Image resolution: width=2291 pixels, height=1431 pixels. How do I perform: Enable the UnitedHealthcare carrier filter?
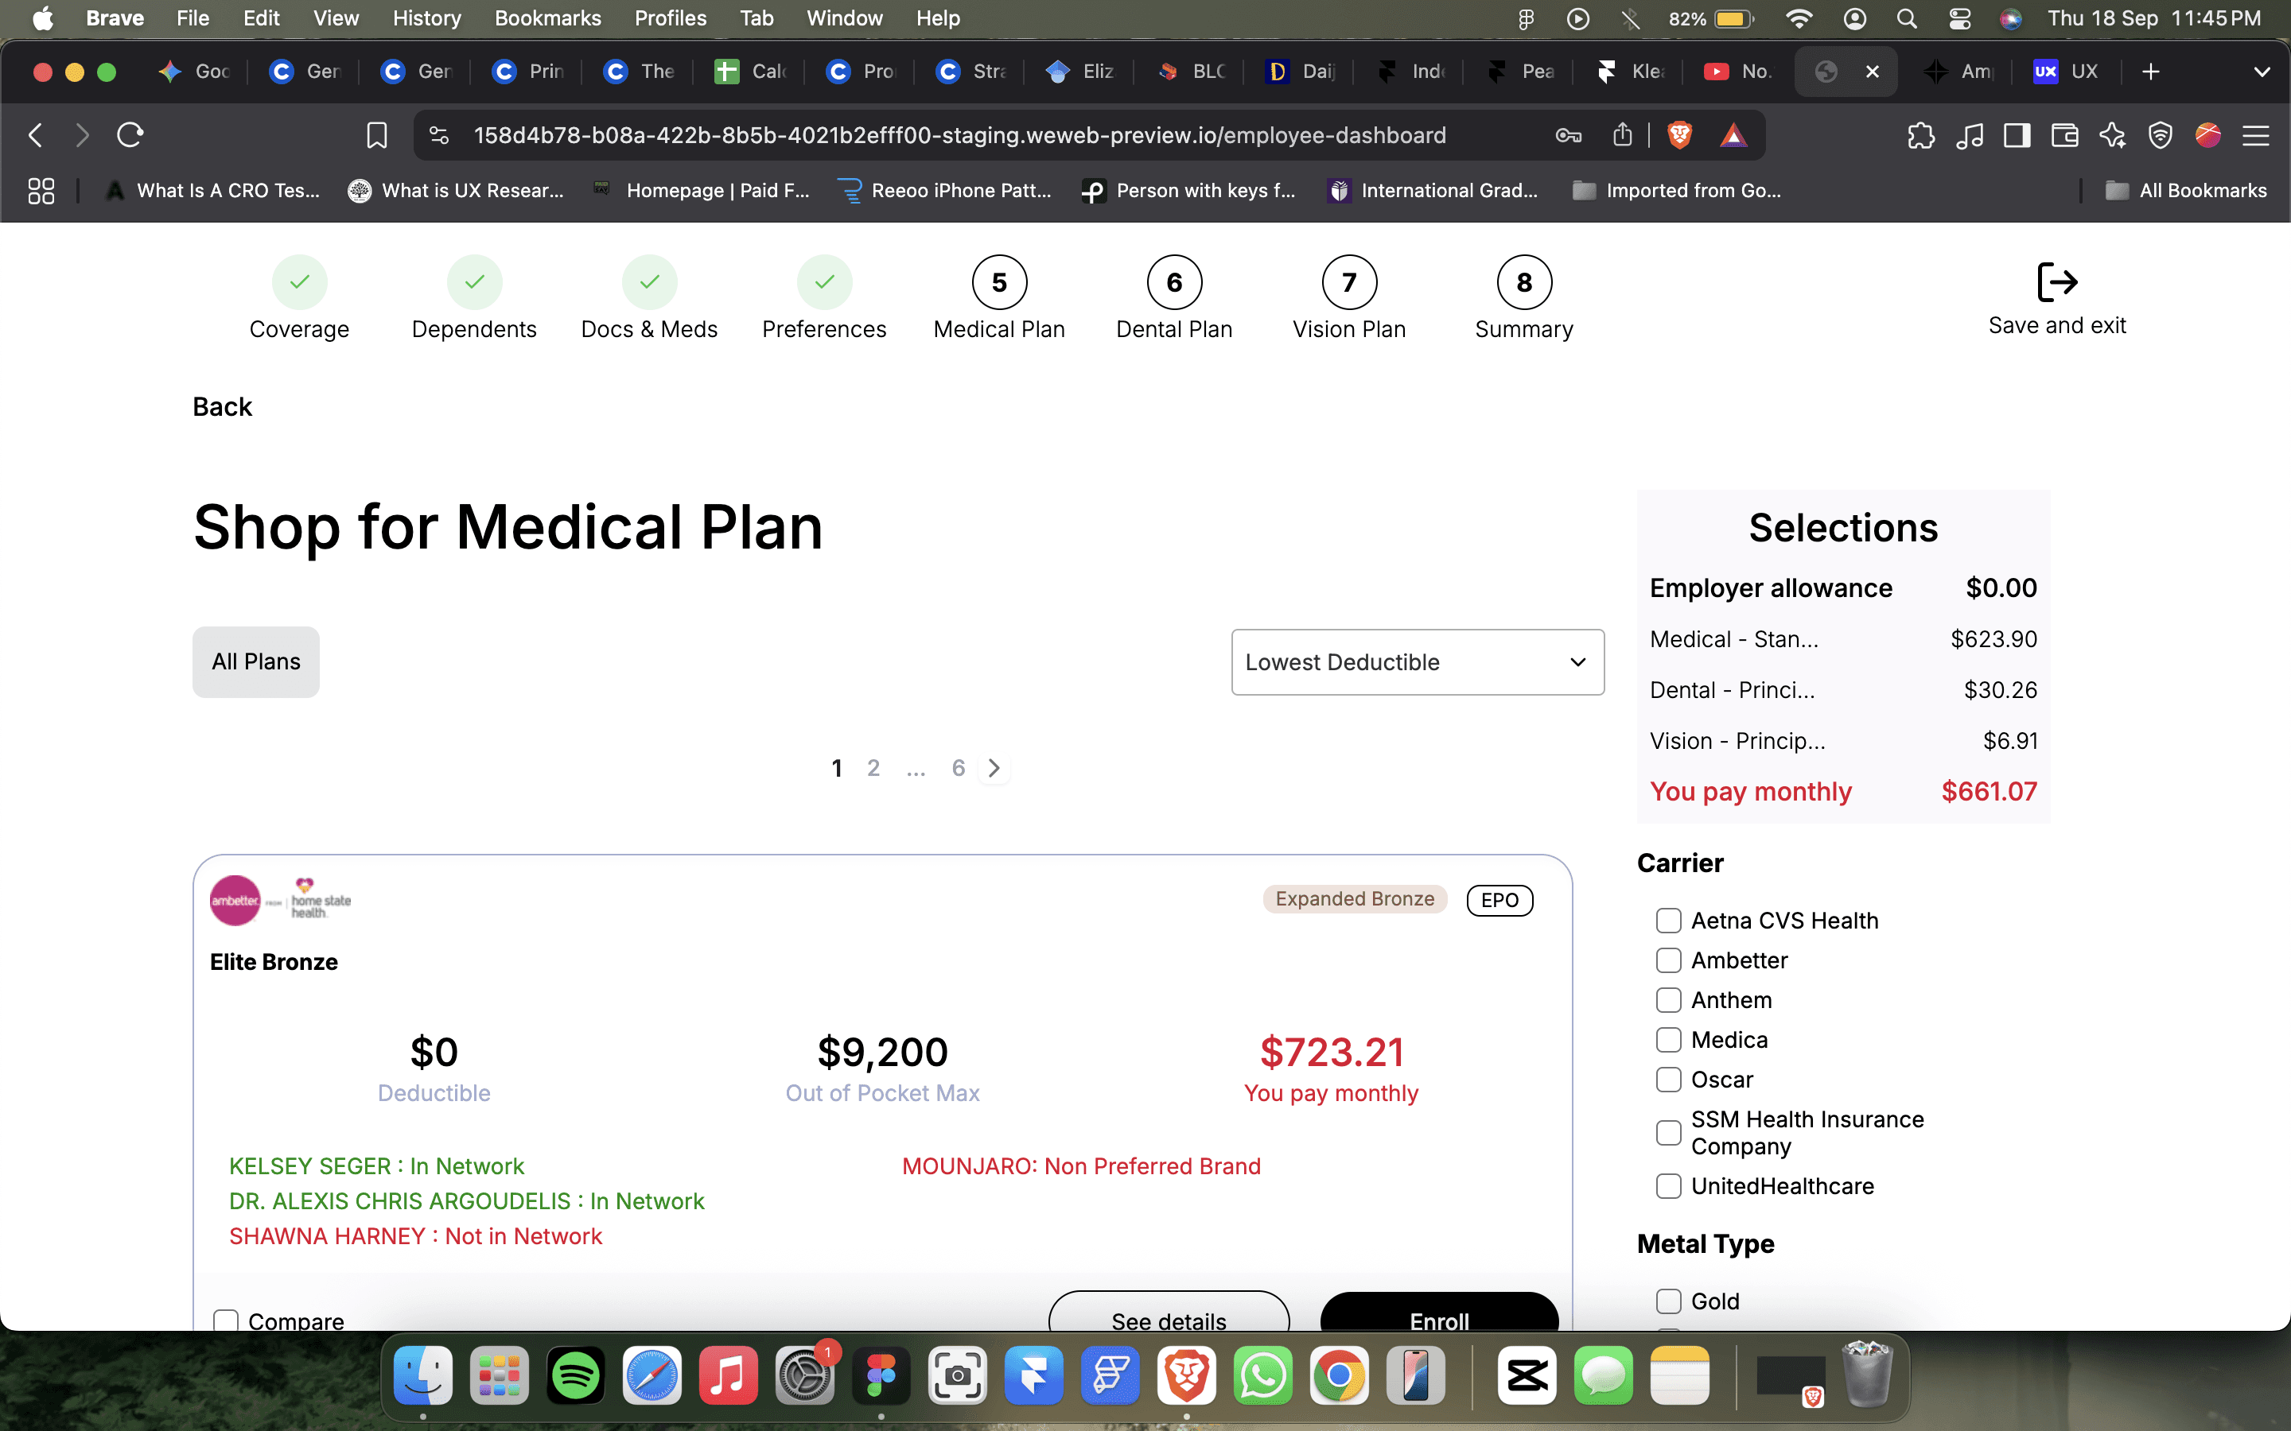pyautogui.click(x=1668, y=1186)
